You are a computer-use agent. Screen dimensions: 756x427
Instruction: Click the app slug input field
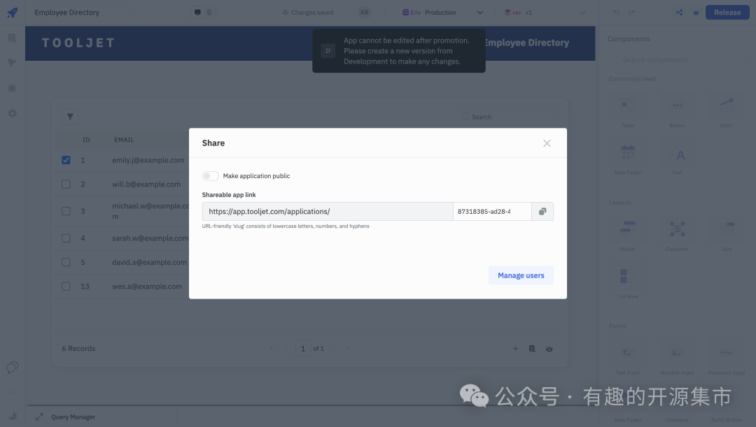coord(492,211)
